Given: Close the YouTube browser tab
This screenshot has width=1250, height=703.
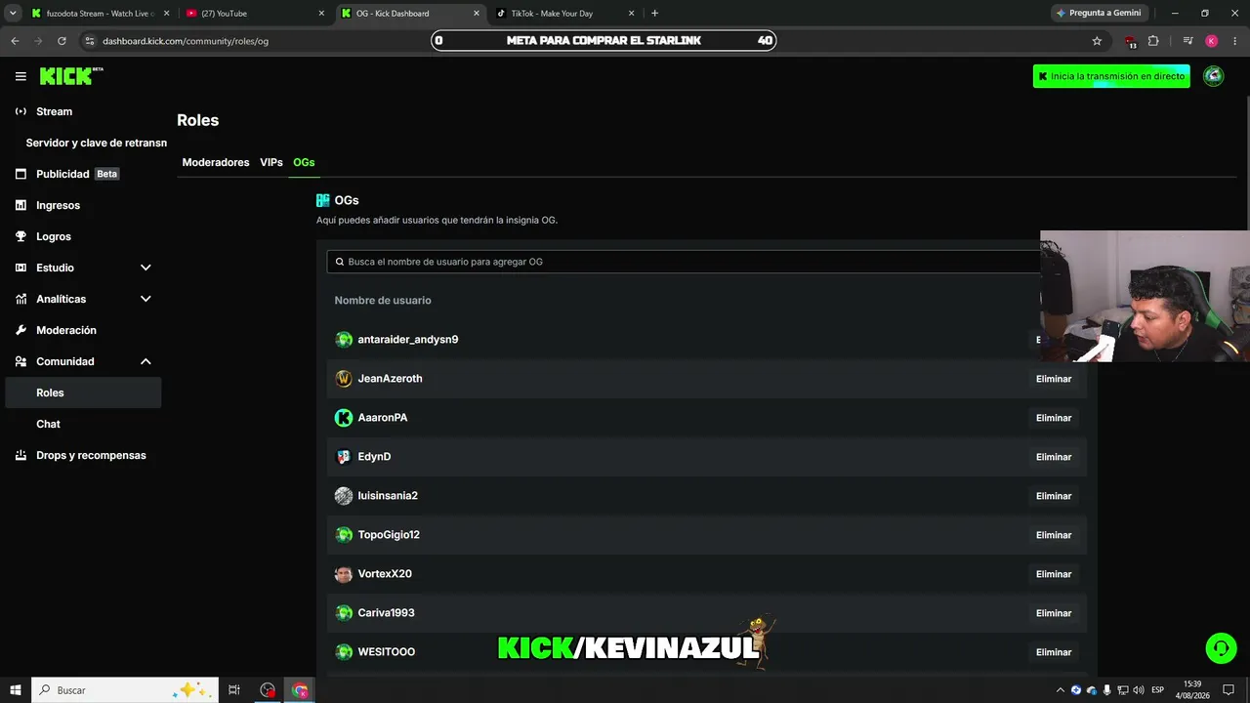Looking at the screenshot, I should [321, 14].
